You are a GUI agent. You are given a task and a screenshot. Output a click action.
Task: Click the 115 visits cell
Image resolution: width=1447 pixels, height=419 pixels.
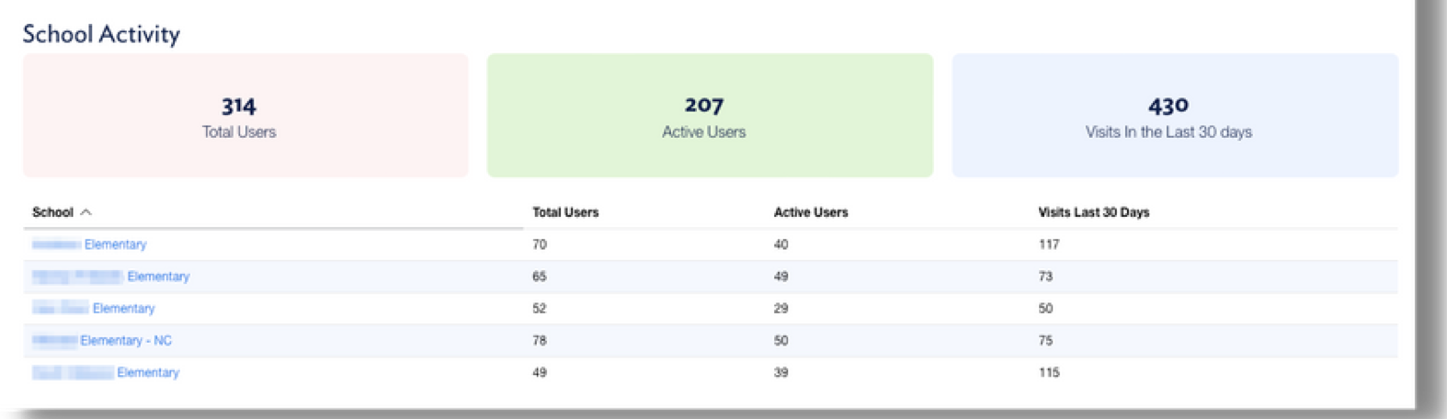coord(1048,373)
